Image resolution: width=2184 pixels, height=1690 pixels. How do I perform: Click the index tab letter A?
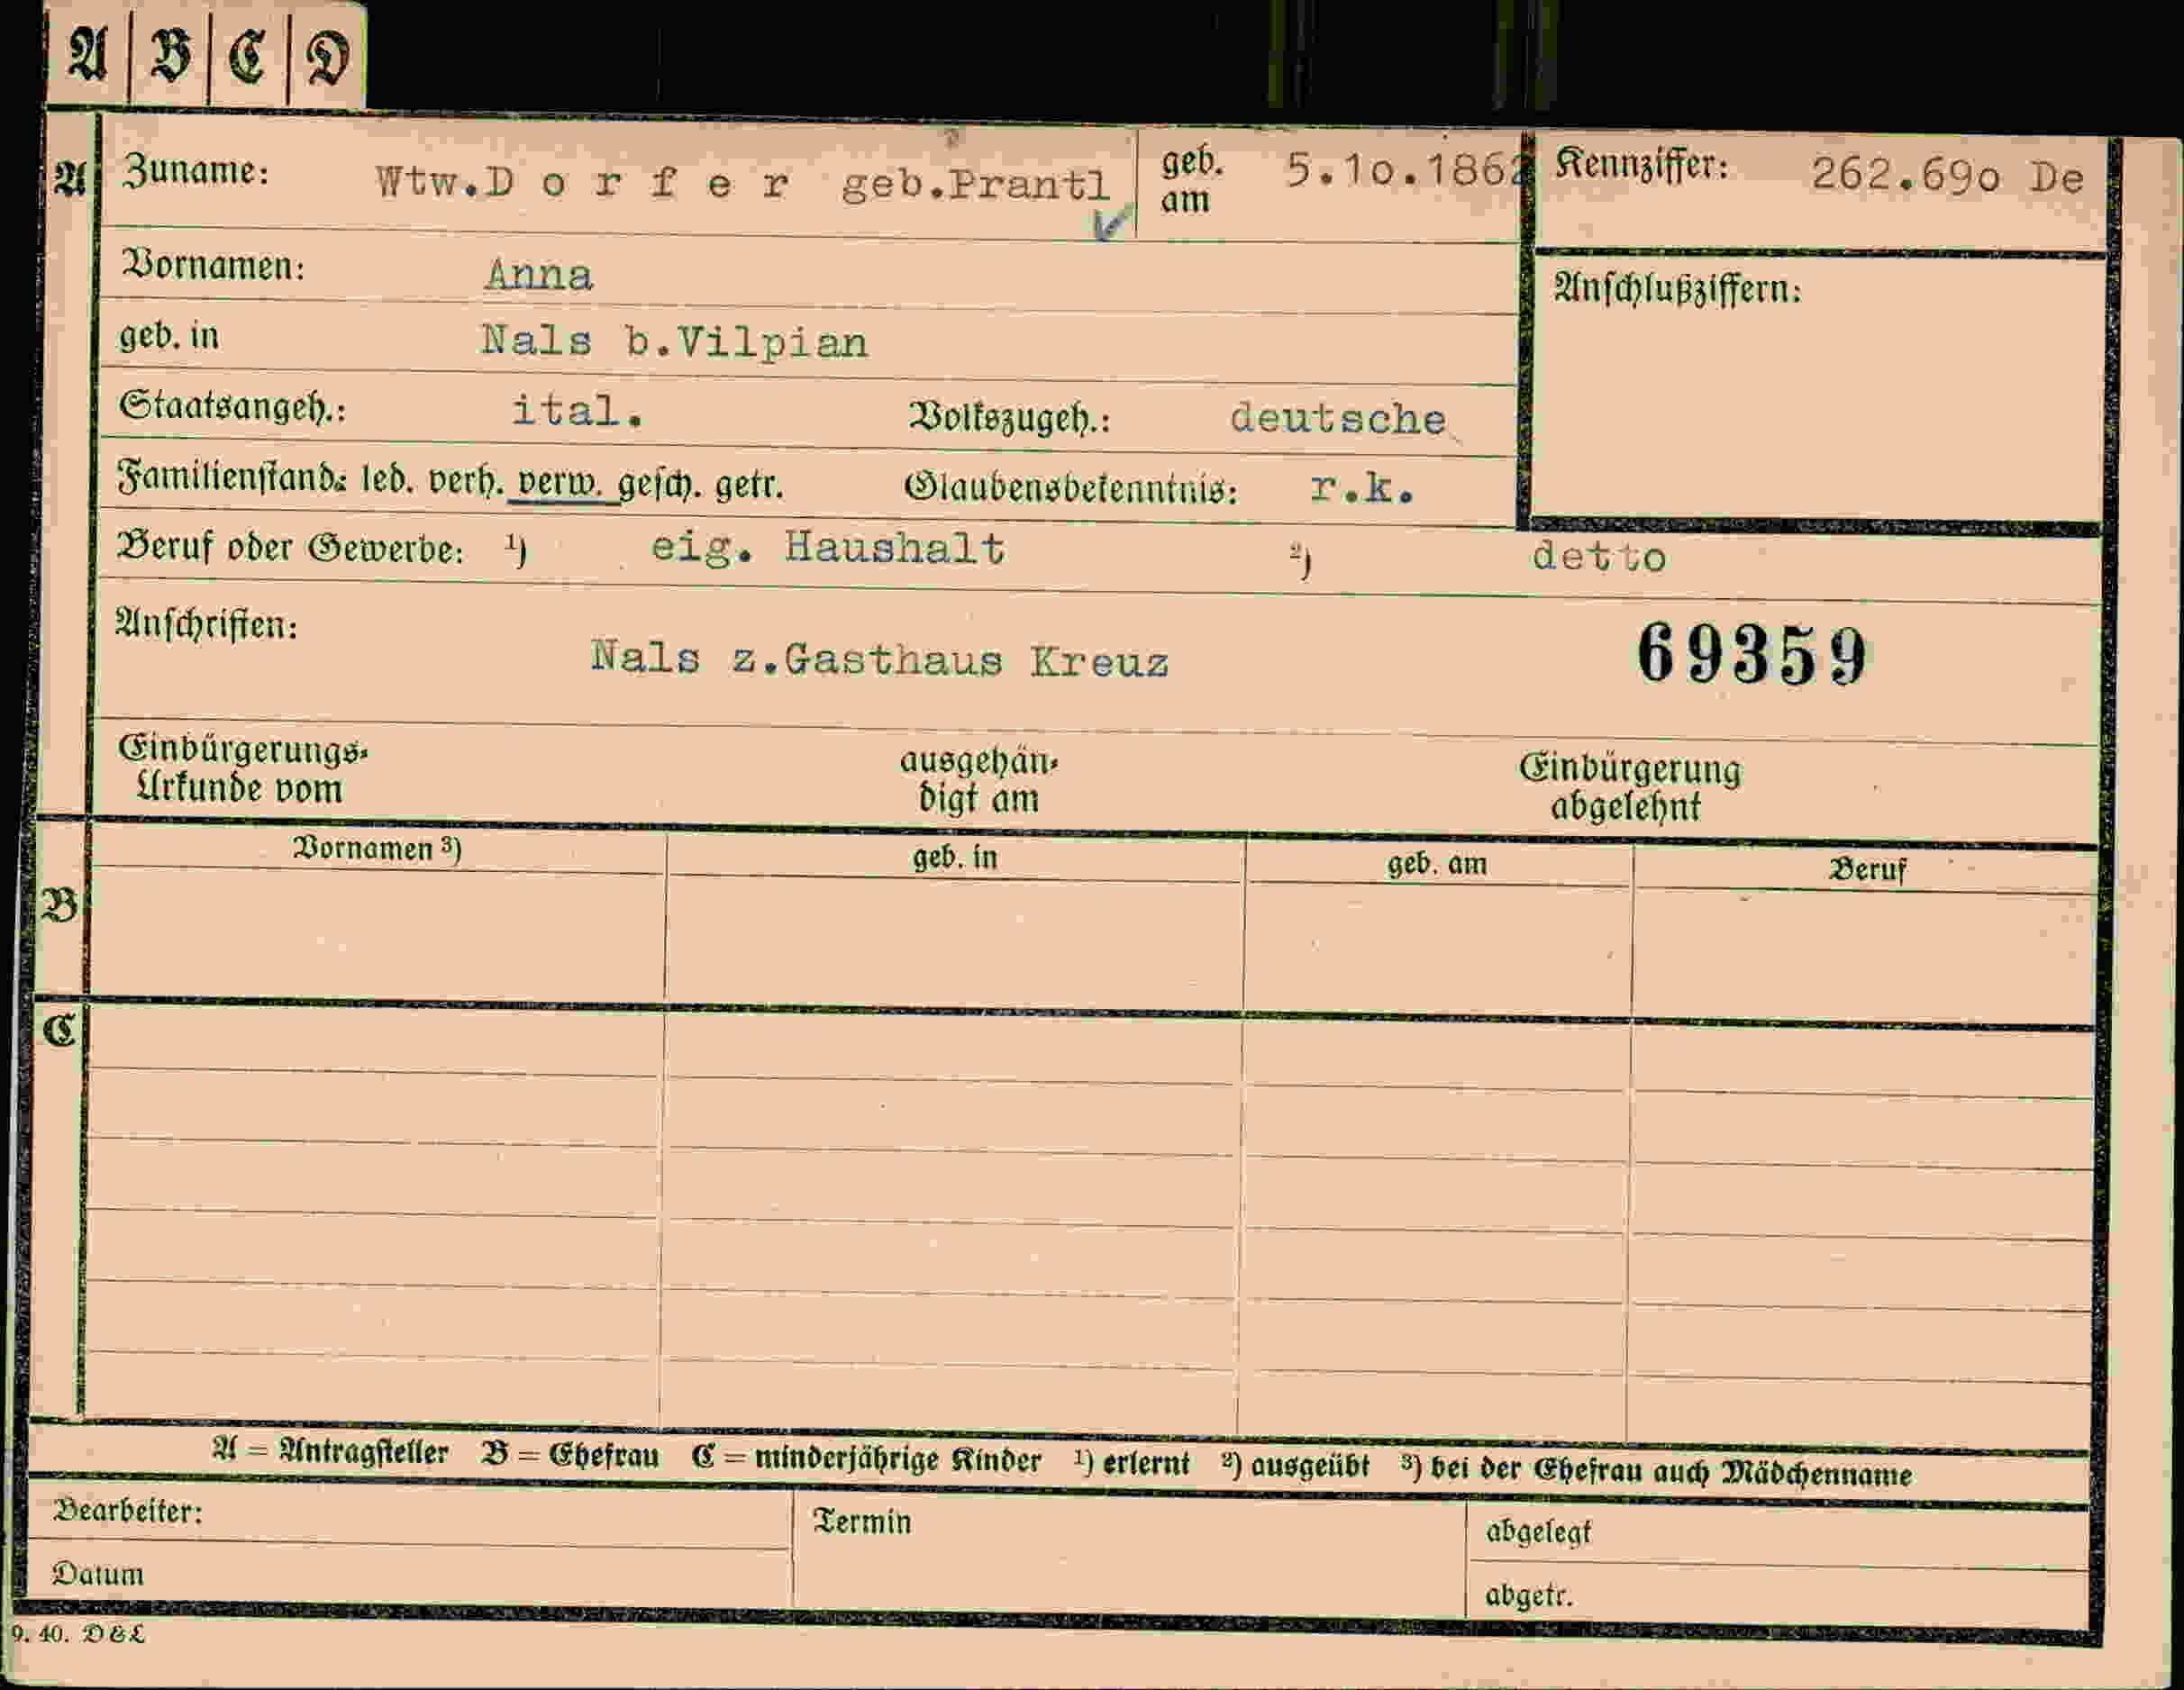click(x=87, y=55)
